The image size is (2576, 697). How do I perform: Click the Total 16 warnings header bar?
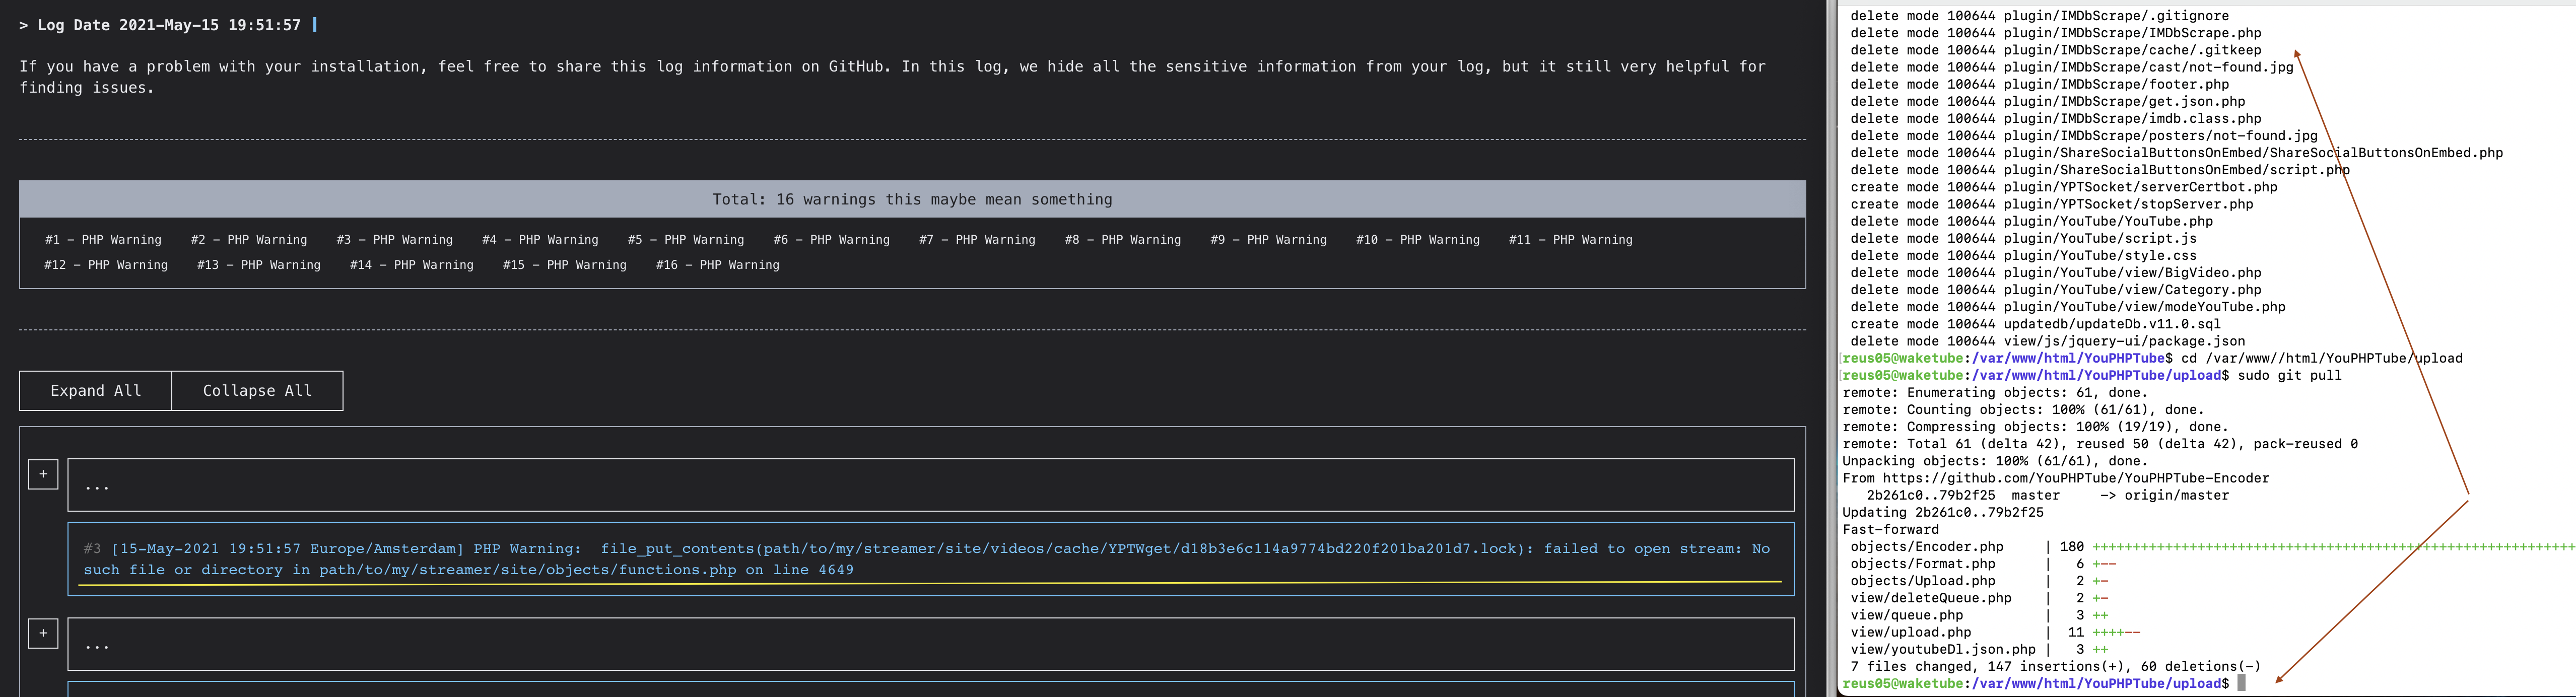912,200
